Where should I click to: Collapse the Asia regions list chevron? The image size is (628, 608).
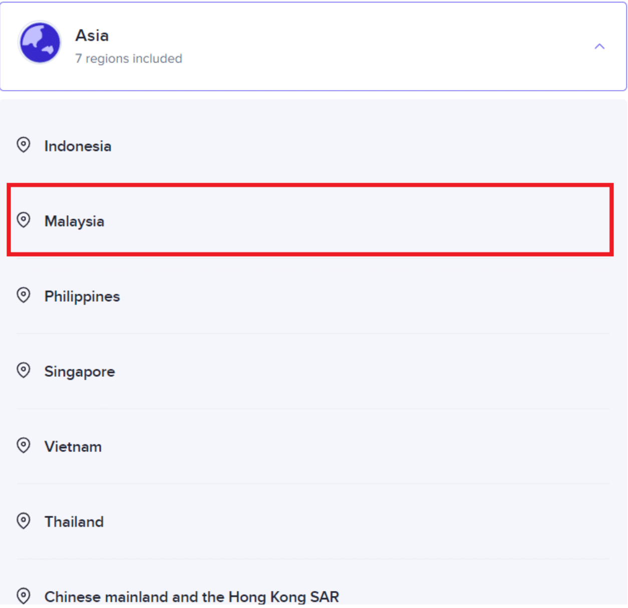point(599,47)
